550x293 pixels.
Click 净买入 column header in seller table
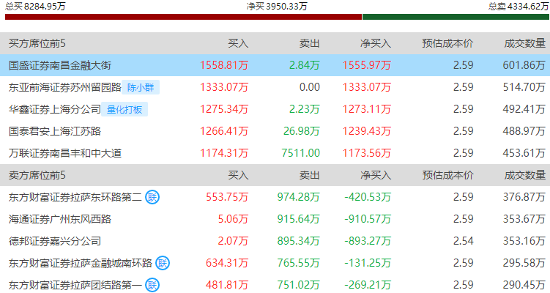(376, 175)
